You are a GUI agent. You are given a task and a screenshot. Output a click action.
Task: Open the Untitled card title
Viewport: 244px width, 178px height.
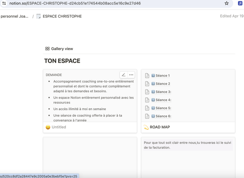coord(59,127)
